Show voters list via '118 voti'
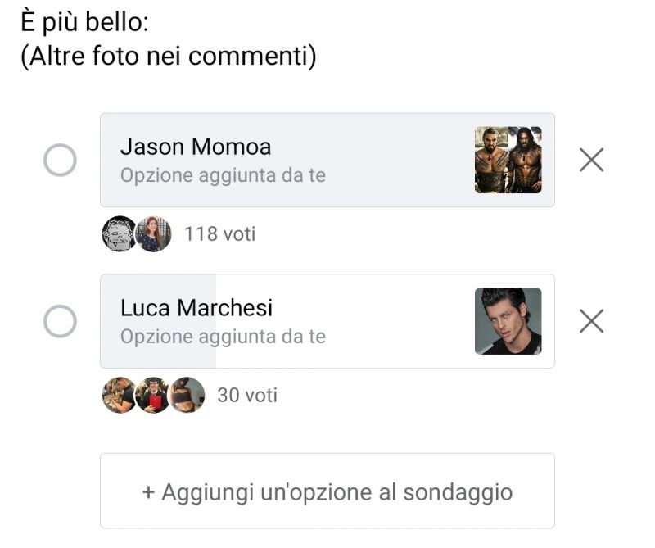Image resolution: width=655 pixels, height=548 pixels. coord(220,234)
